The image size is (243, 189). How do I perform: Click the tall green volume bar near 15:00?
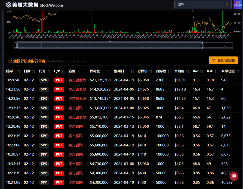pos(222,22)
